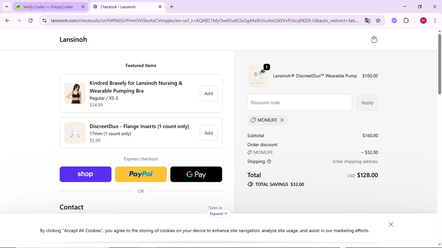Close the Verify Codes tab

83,7
